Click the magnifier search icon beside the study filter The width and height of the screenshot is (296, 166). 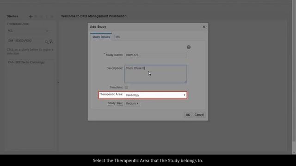tap(46, 42)
